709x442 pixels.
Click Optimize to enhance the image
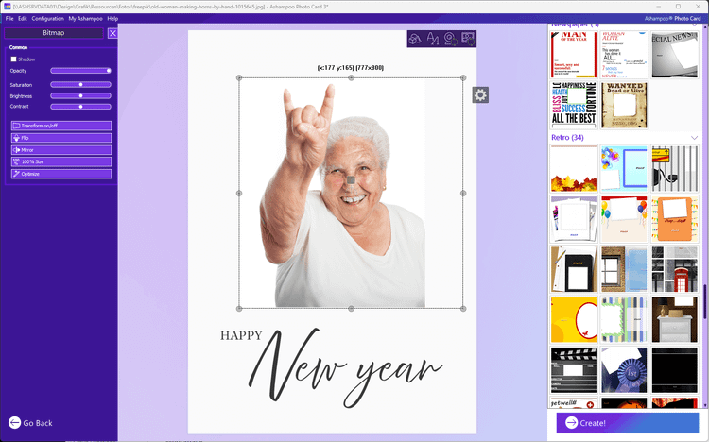(x=61, y=174)
